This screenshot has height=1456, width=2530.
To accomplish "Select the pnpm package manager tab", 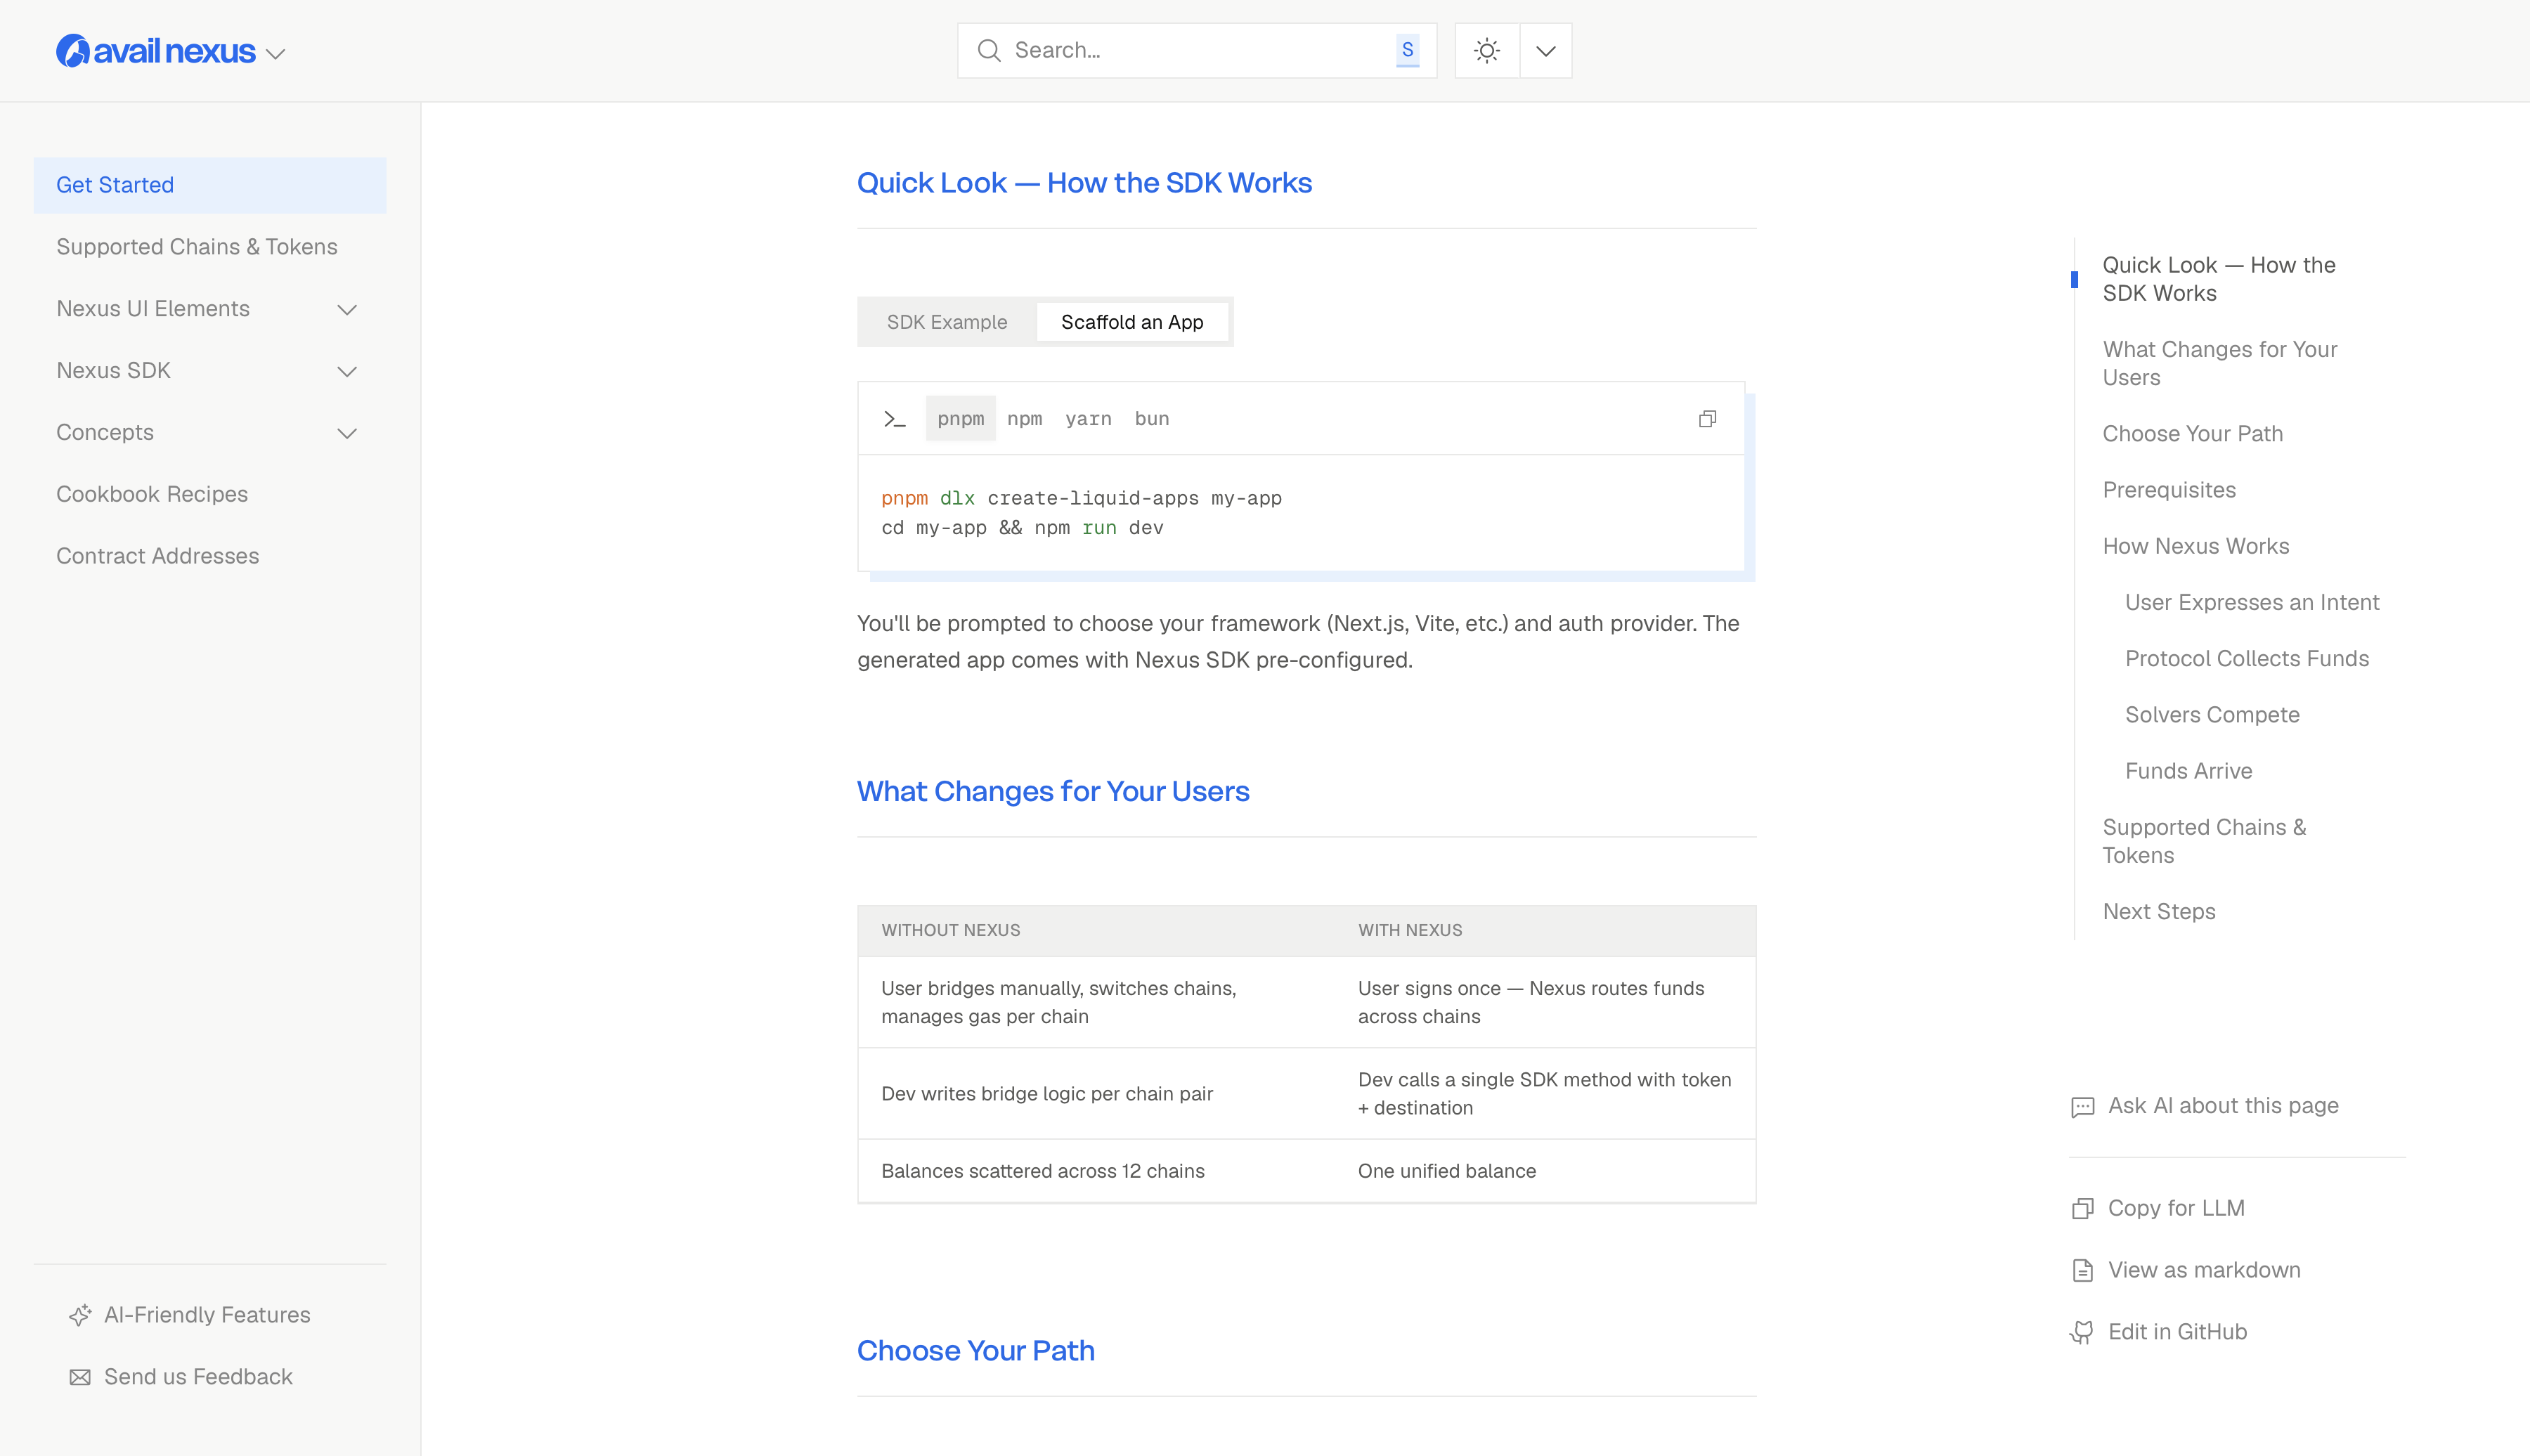I will pos(960,419).
